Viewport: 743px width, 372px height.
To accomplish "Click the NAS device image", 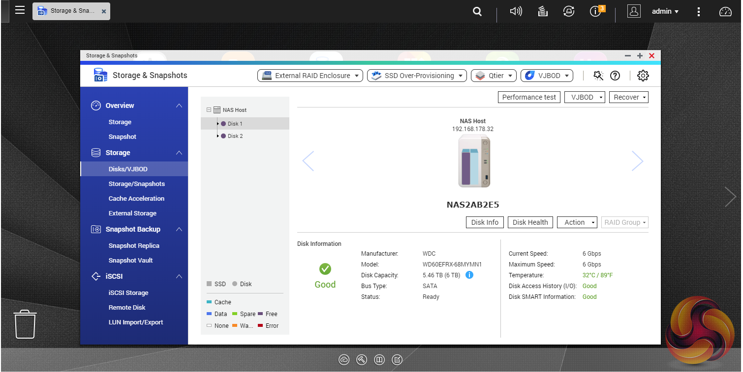I will [473, 161].
